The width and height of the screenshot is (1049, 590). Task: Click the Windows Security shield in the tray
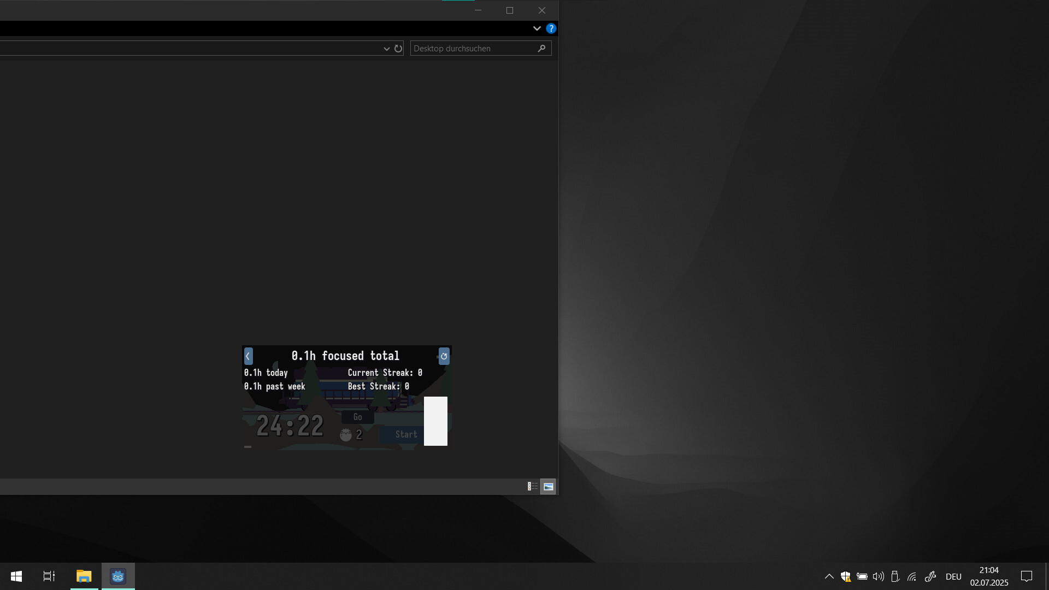[x=846, y=576]
